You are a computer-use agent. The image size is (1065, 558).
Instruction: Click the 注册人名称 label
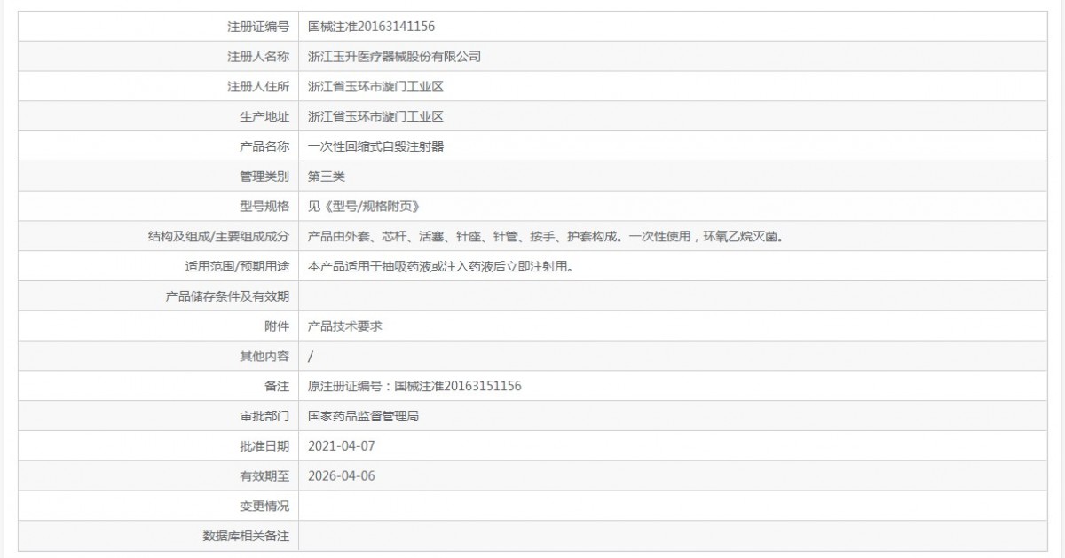pos(258,57)
